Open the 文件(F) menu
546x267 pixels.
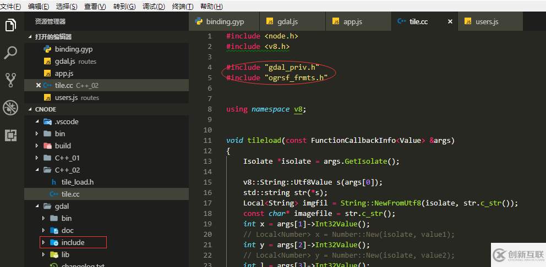pyautogui.click(x=10, y=6)
